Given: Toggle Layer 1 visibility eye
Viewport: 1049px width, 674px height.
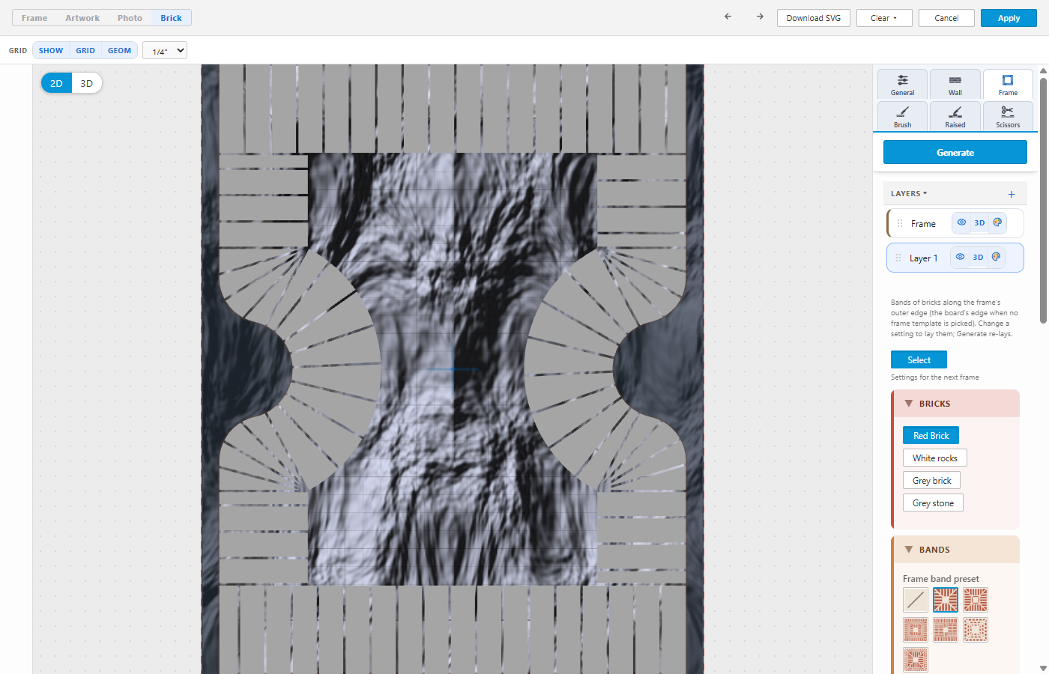Looking at the screenshot, I should tap(960, 257).
